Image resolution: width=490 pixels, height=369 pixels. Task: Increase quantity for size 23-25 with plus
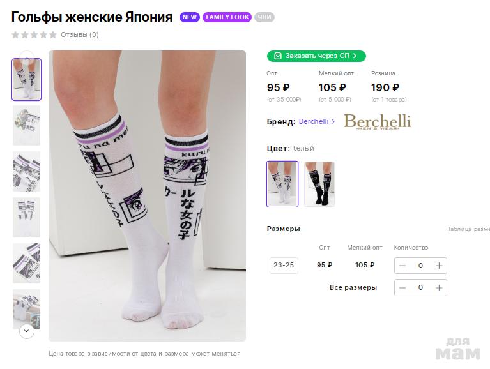pos(439,266)
